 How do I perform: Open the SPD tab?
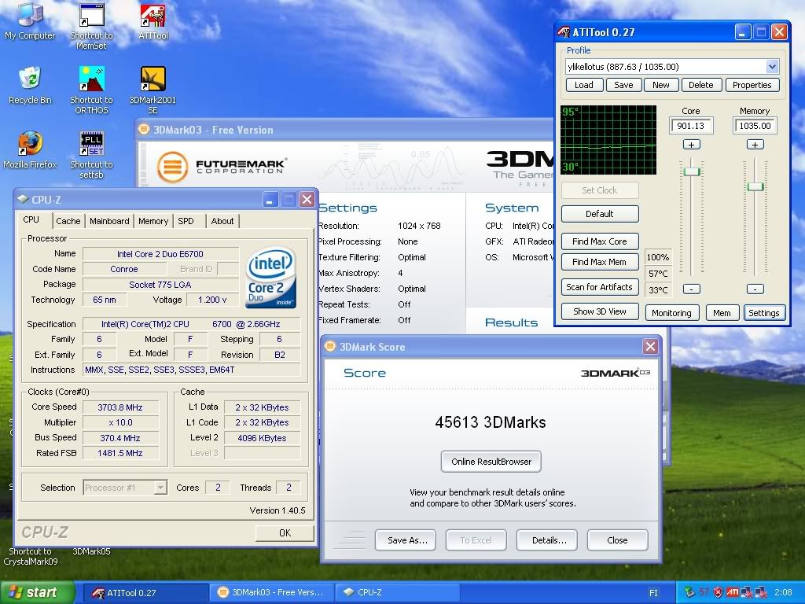coord(186,221)
